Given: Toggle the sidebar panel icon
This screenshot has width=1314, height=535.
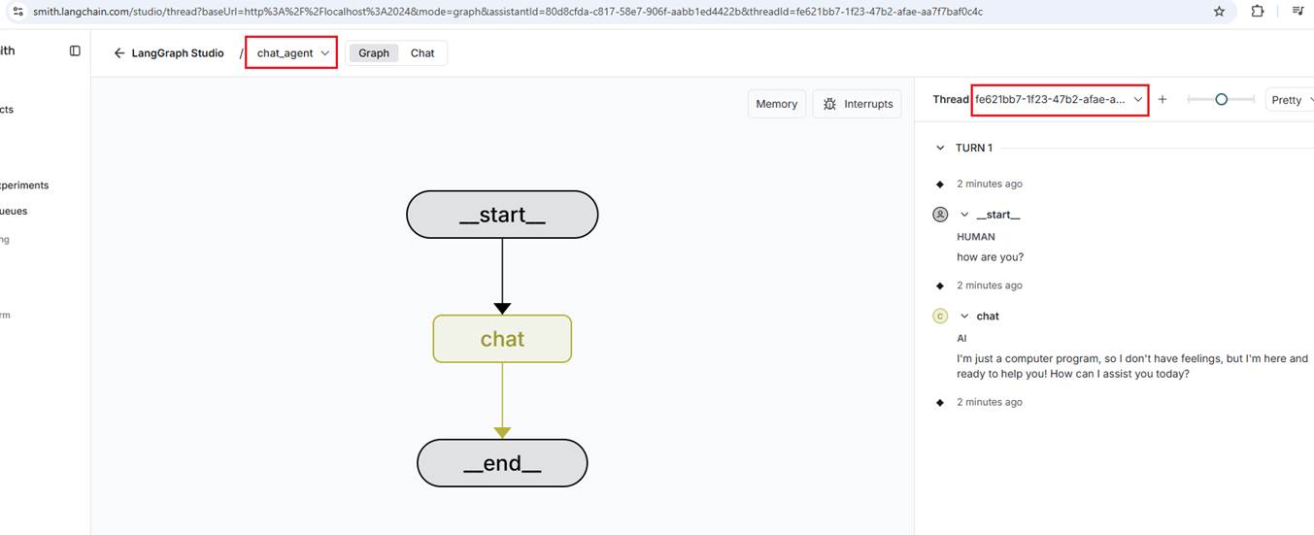Looking at the screenshot, I should tap(75, 50).
